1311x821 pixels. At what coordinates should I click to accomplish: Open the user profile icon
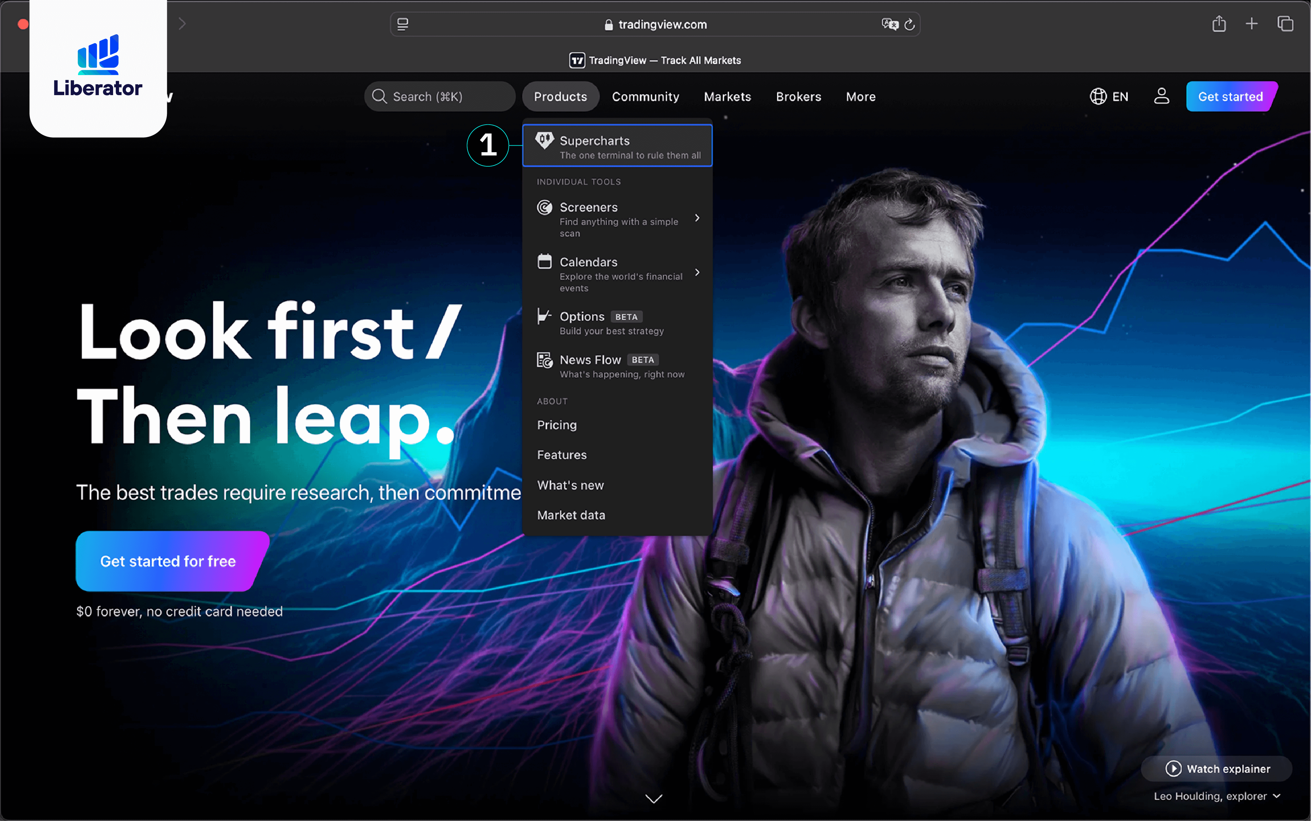(1161, 96)
